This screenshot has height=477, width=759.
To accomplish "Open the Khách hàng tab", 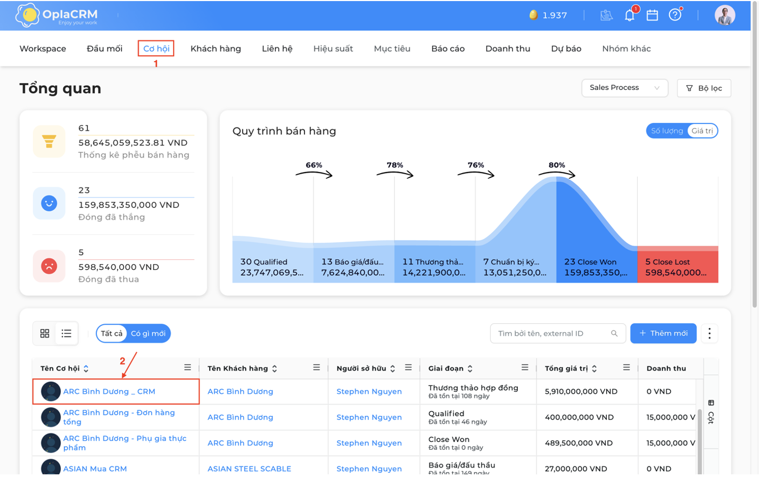I will coord(216,48).
